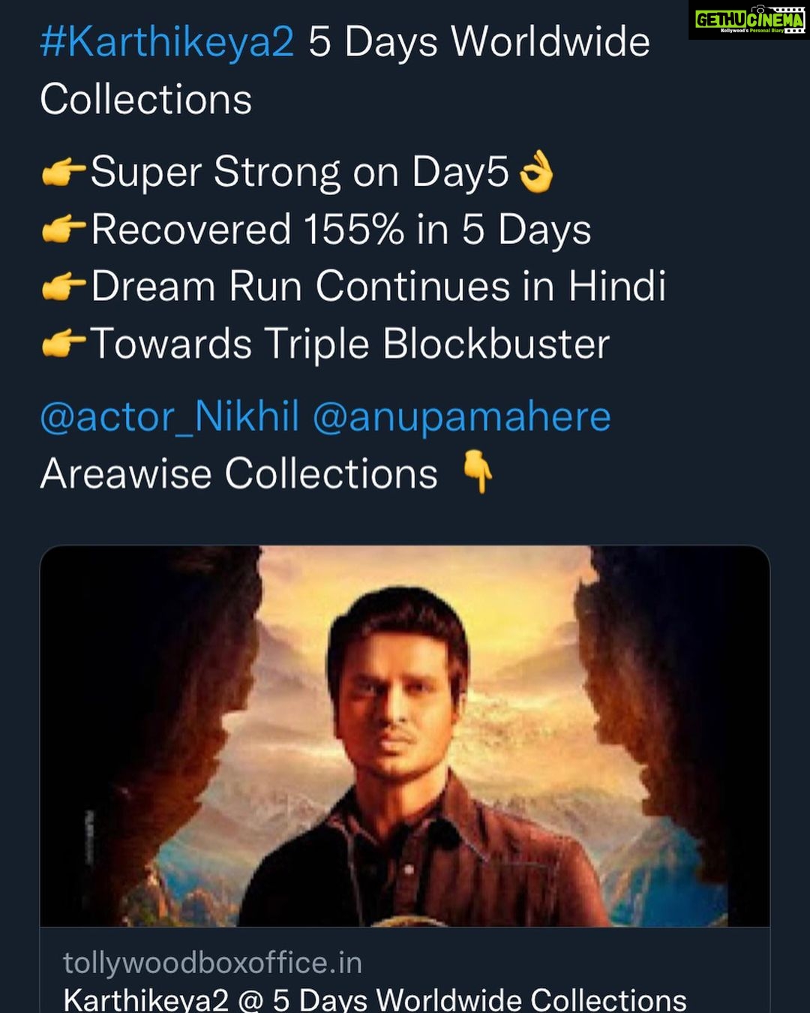Click the GethuCinema logo watermark
This screenshot has height=1013, width=810.
click(748, 20)
